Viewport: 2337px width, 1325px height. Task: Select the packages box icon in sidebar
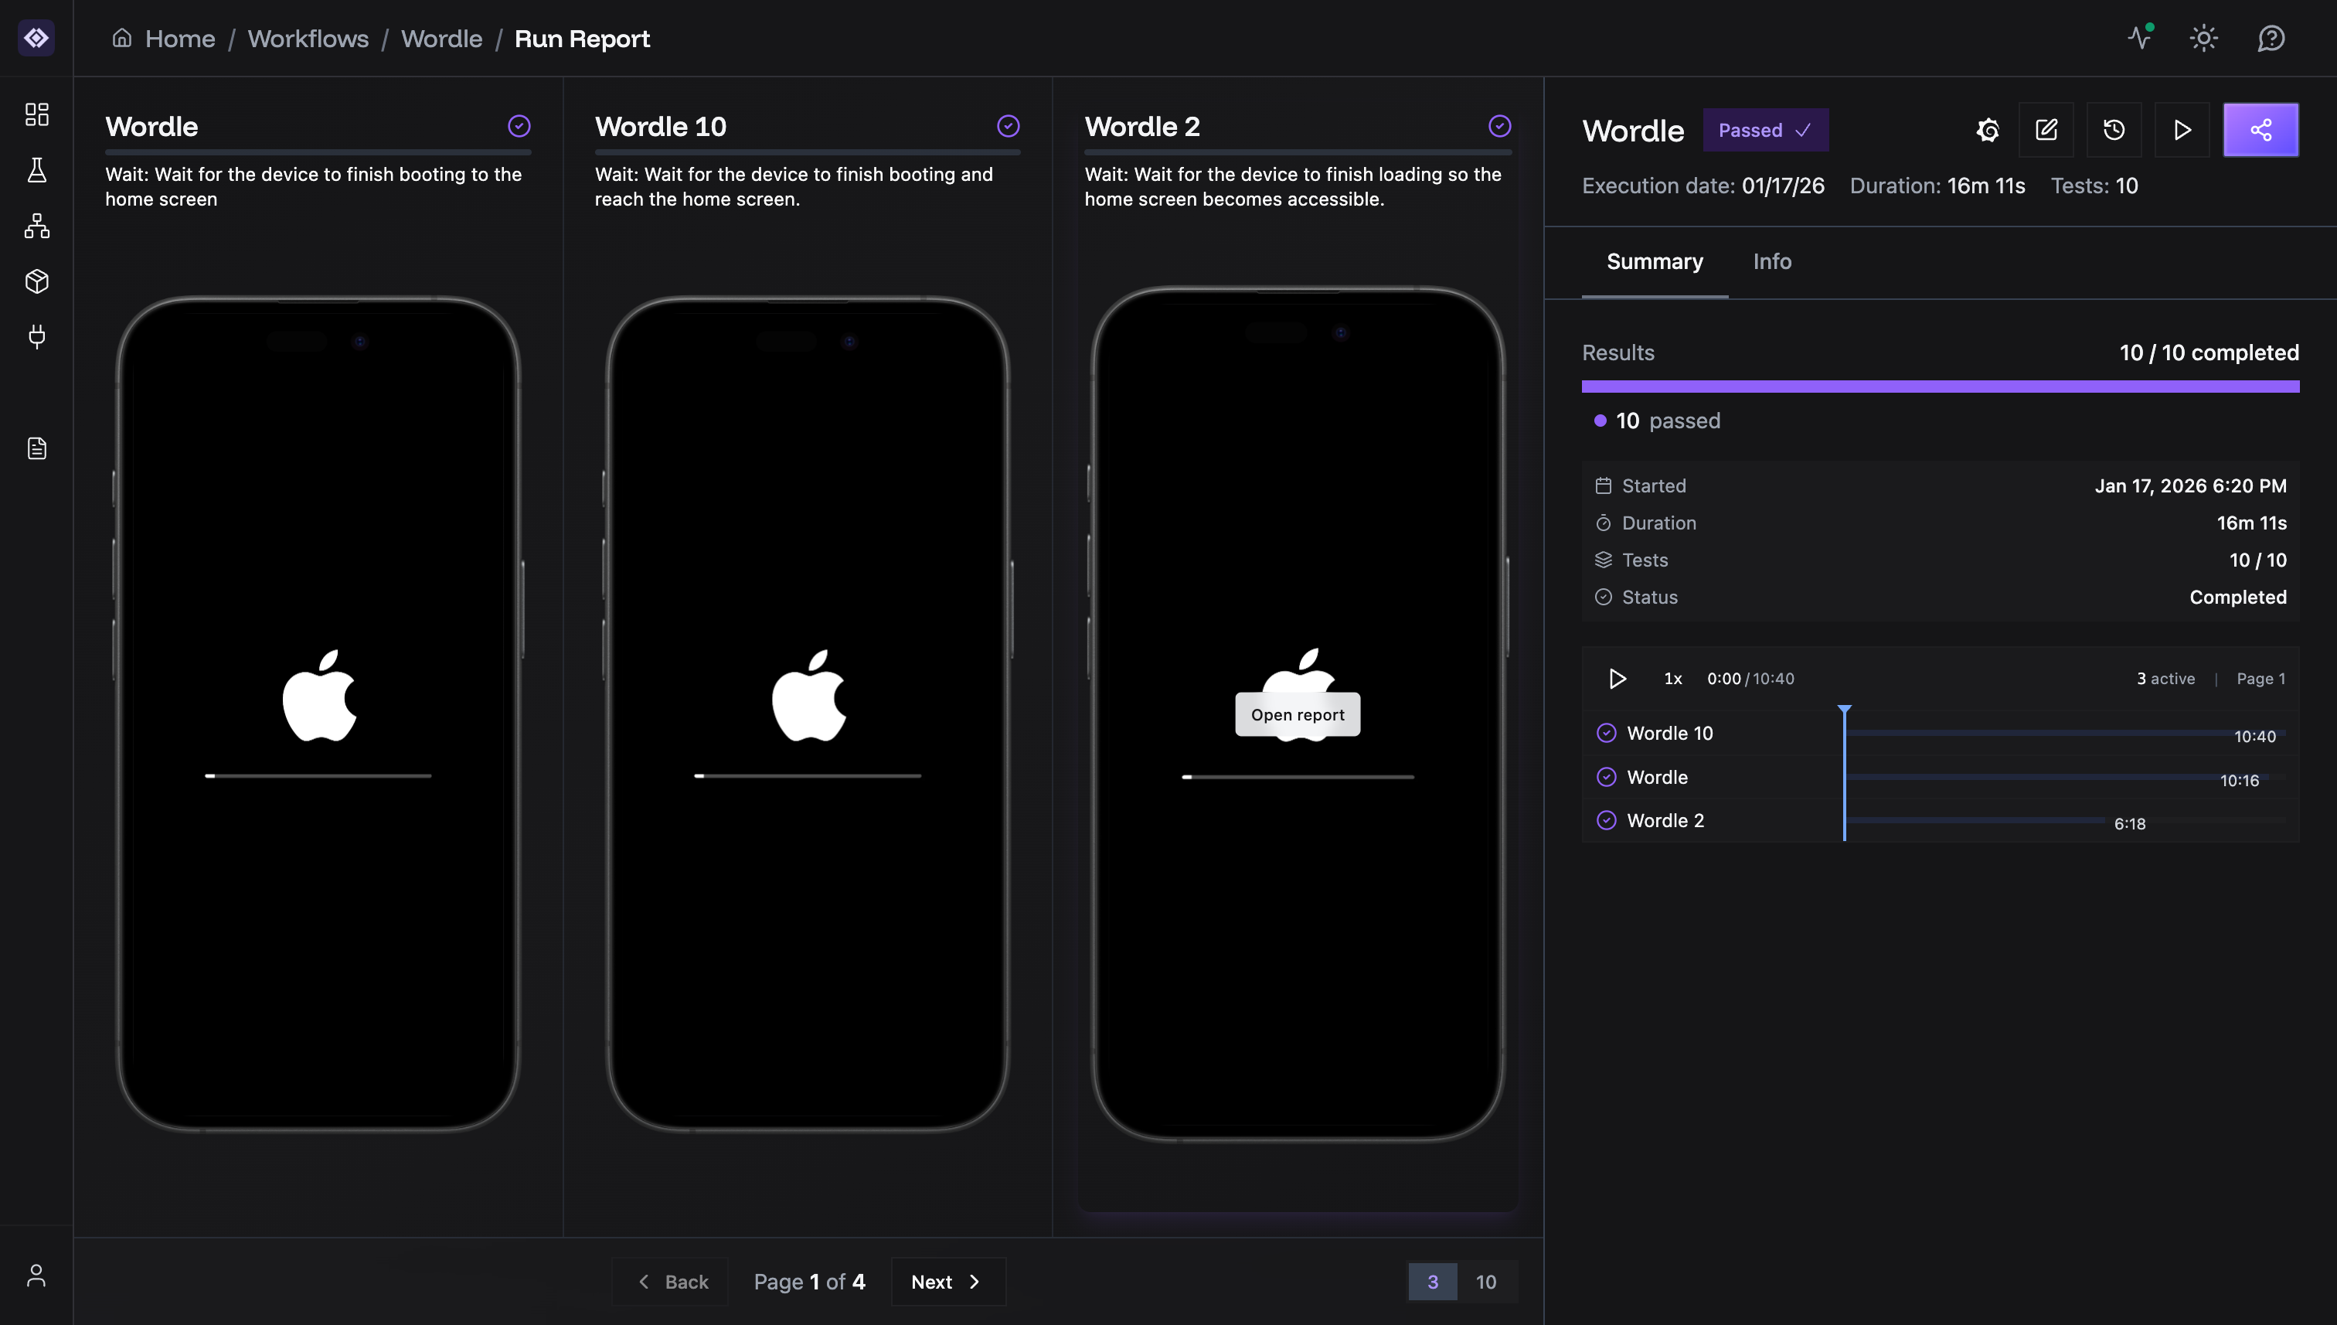point(36,281)
